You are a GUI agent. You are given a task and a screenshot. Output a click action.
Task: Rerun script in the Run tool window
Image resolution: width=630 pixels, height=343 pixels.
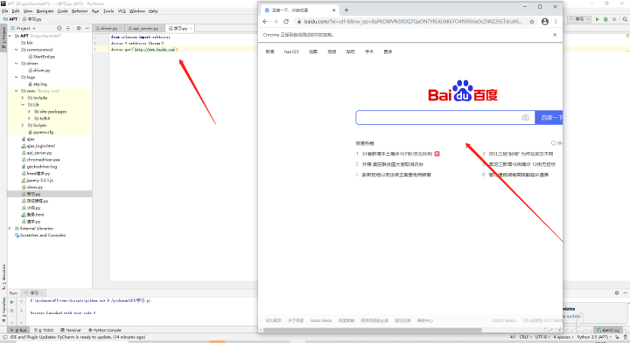[12, 302]
